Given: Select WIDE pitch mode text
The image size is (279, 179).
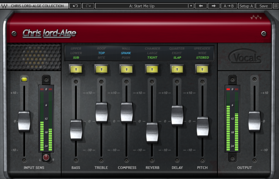Looking at the screenshot, I should click(x=202, y=53).
